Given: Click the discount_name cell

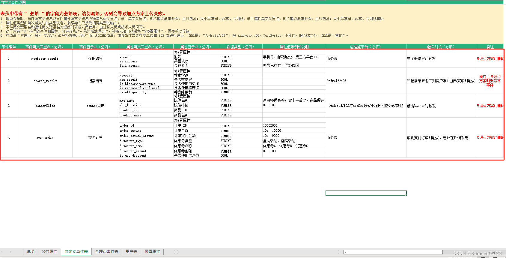Looking at the screenshot, I should coord(146,146).
